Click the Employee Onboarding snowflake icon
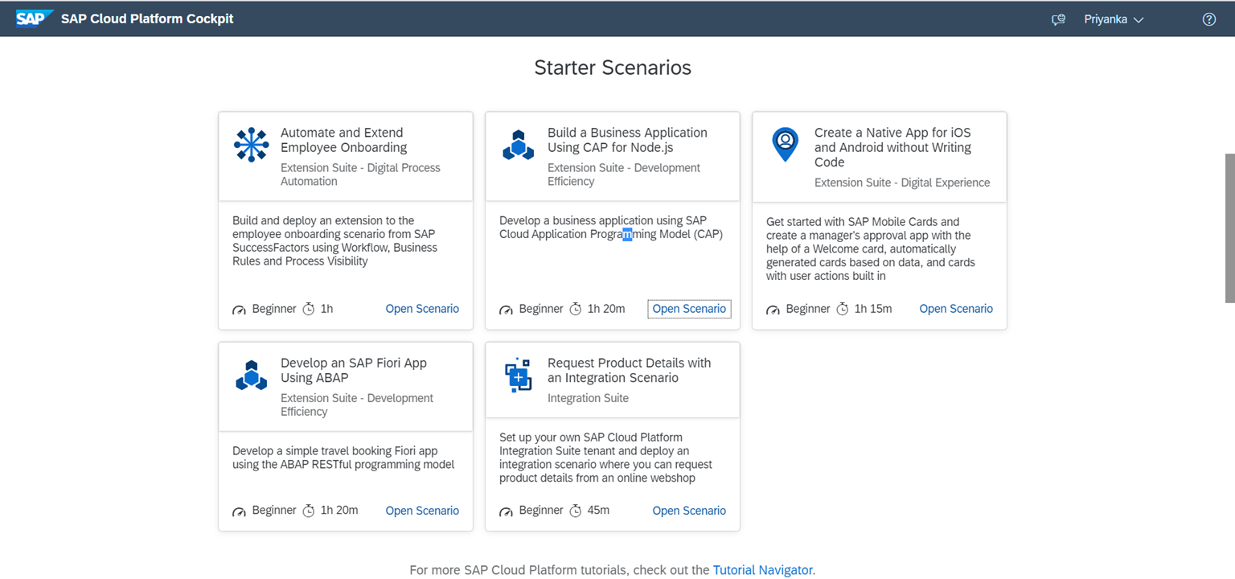Screen dimensions: 1235x579 coord(251,145)
